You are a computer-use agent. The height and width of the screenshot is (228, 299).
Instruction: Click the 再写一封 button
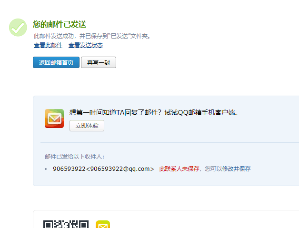click(x=99, y=62)
